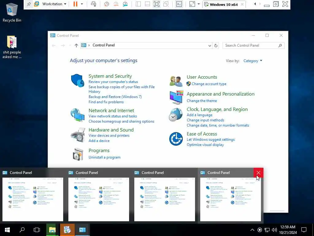The image size is (314, 236).
Task: Click the up arrow in Control Panel navigation
Action: coord(76,45)
